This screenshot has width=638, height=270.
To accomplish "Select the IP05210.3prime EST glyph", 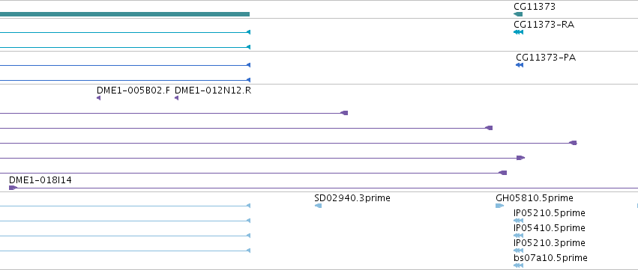I will pyautogui.click(x=518, y=251).
